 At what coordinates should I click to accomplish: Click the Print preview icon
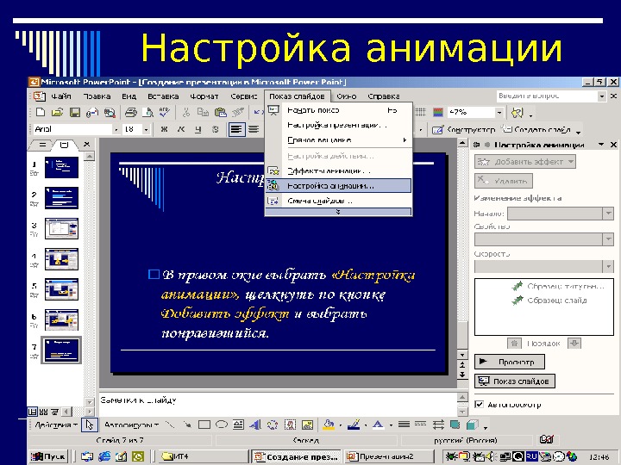(147, 112)
